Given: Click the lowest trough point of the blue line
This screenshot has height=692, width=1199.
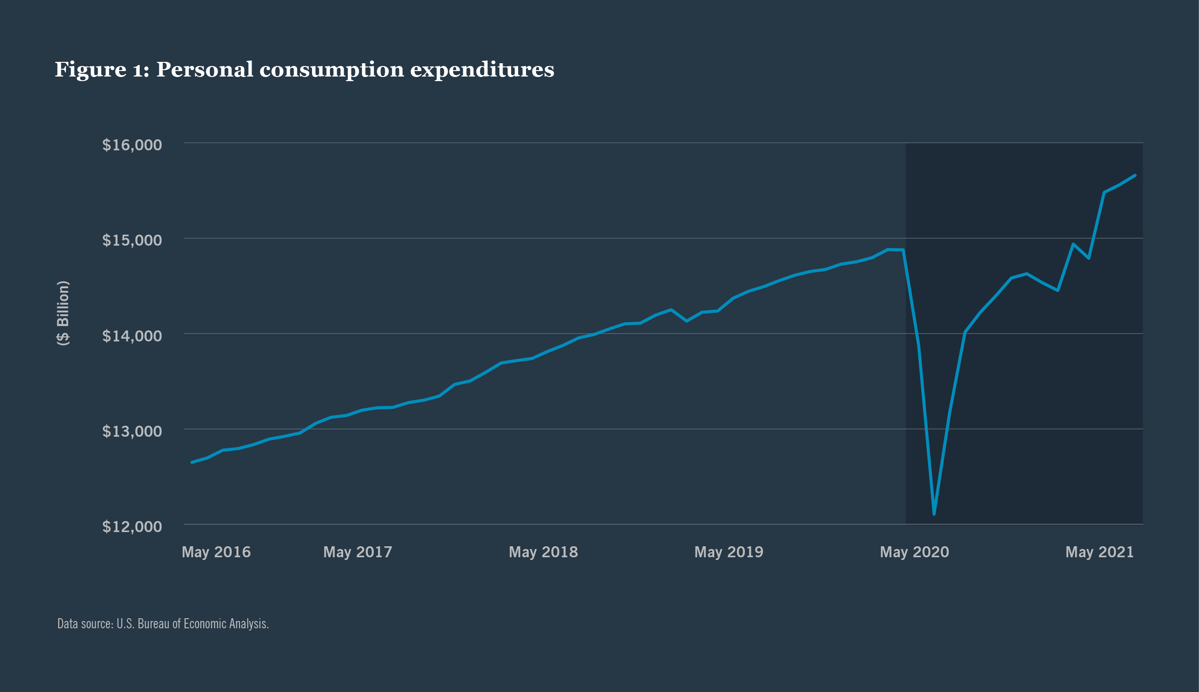Looking at the screenshot, I should coord(934,514).
